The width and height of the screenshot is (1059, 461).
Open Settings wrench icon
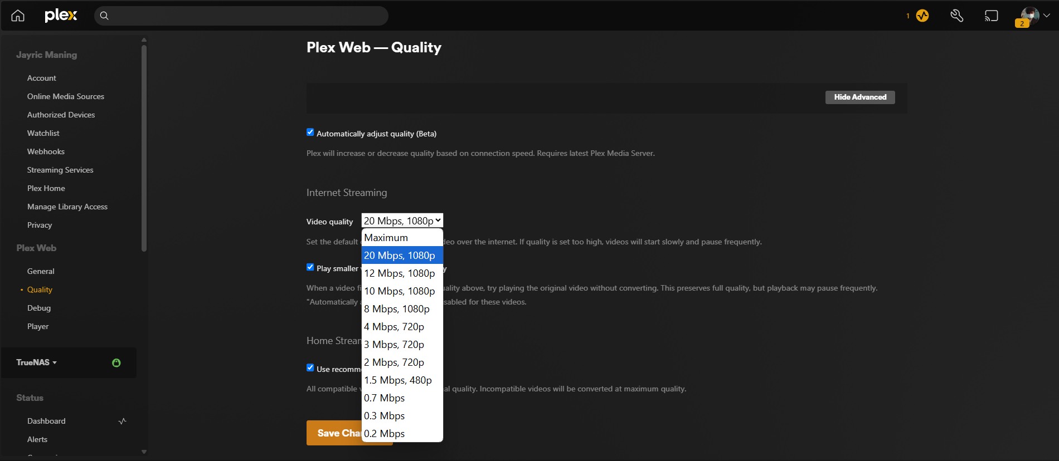(x=957, y=16)
